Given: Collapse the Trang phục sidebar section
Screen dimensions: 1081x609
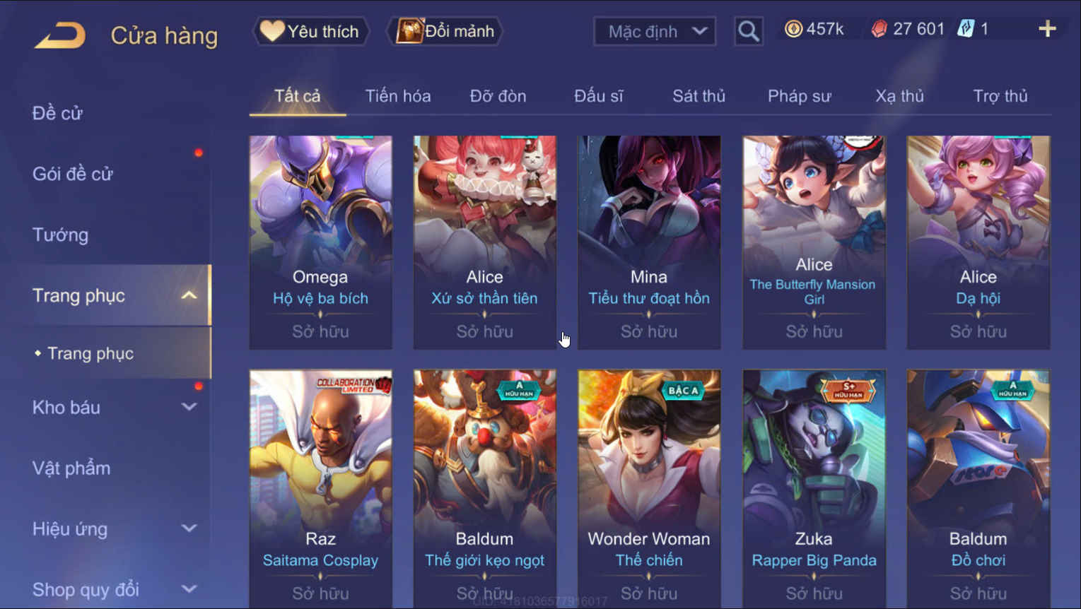Looking at the screenshot, I should pos(189,295).
